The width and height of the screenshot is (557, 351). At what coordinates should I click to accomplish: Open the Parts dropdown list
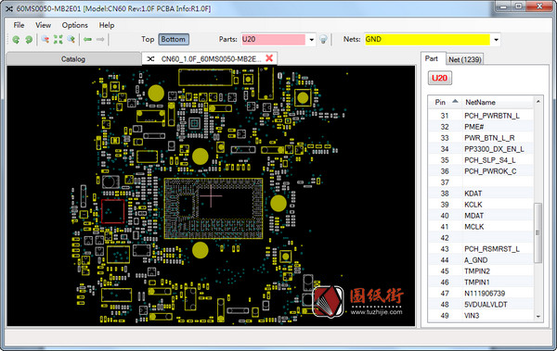(312, 39)
